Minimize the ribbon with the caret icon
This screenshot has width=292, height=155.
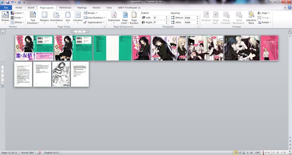coord(285,8)
